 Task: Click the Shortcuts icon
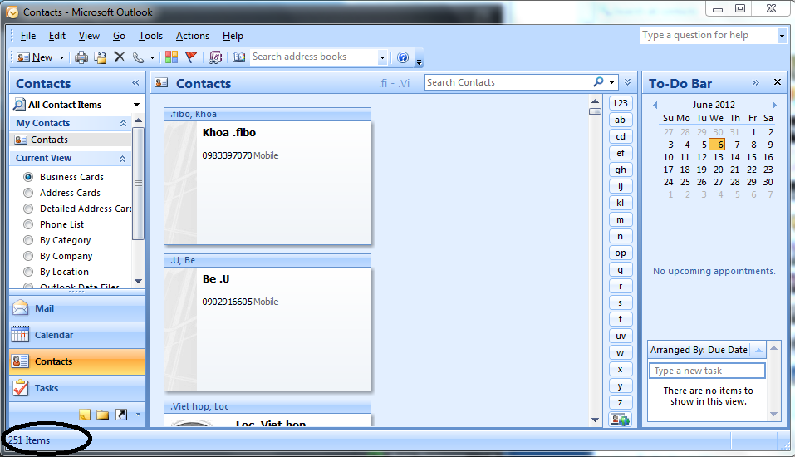point(121,415)
